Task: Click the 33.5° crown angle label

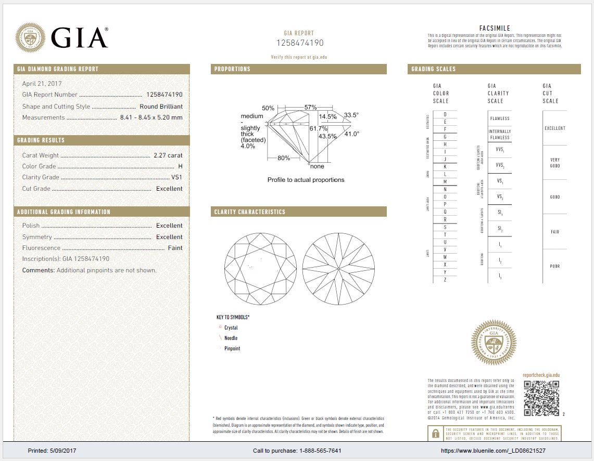Action: [351, 115]
